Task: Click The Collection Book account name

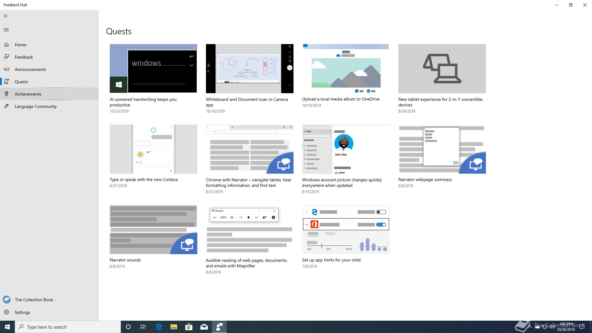Action: 35,300
